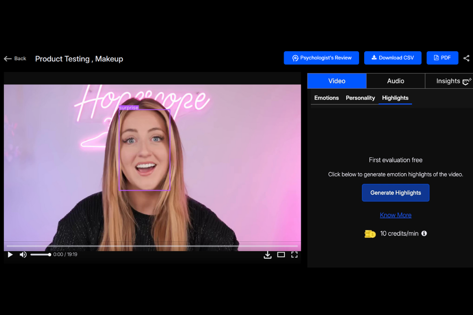Enter fullscreen mode
Viewport: 473px width, 315px height.
coord(294,255)
